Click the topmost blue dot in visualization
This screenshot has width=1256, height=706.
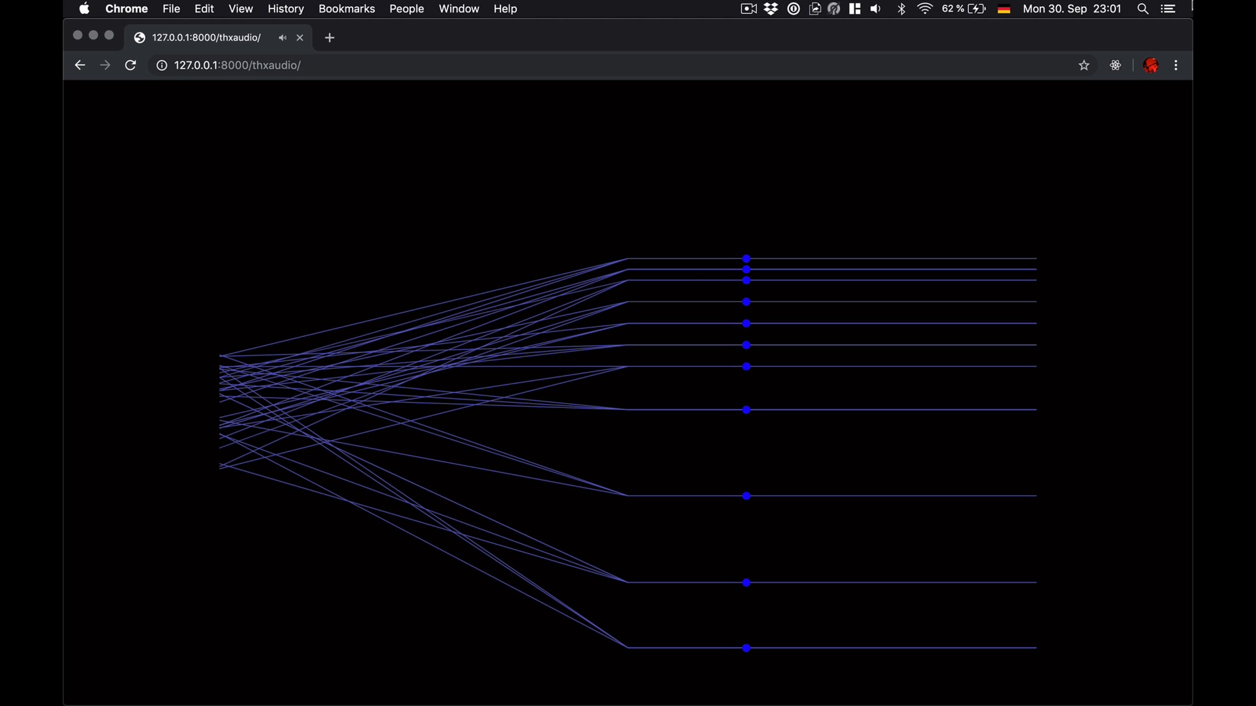[746, 258]
